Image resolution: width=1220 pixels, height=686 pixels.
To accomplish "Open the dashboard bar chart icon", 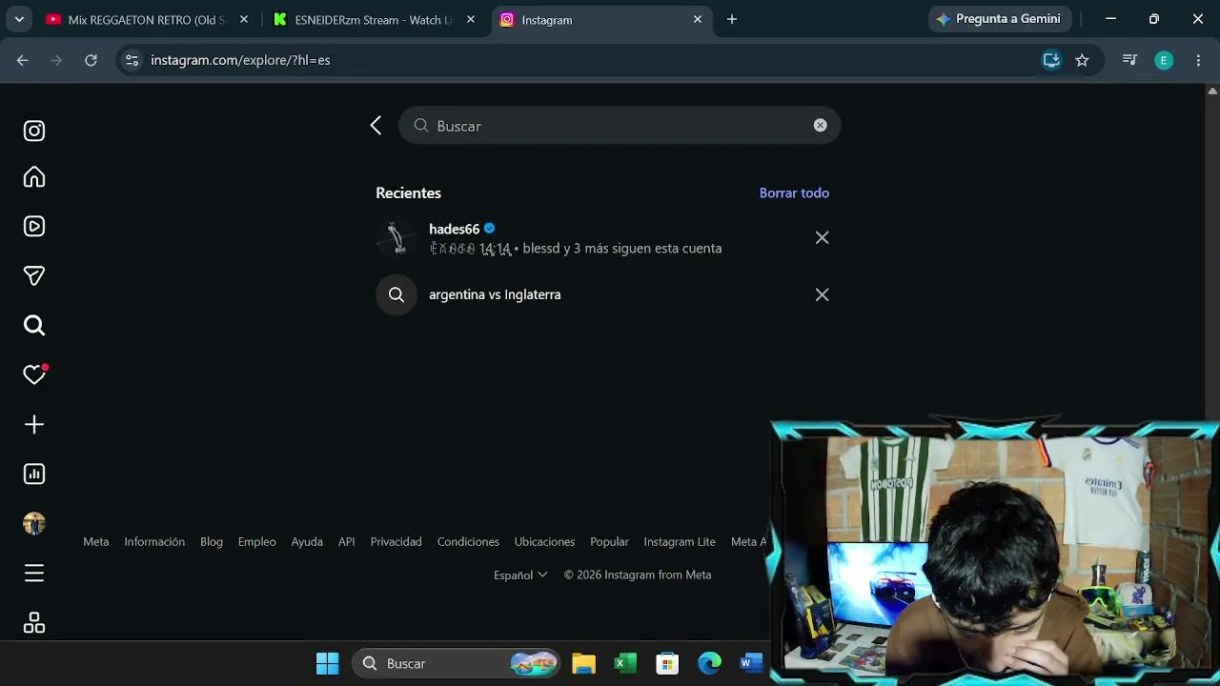I will point(34,474).
